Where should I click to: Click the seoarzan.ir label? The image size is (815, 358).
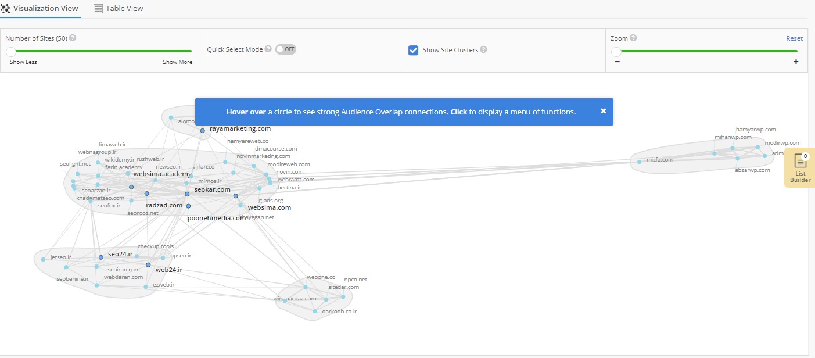point(96,191)
